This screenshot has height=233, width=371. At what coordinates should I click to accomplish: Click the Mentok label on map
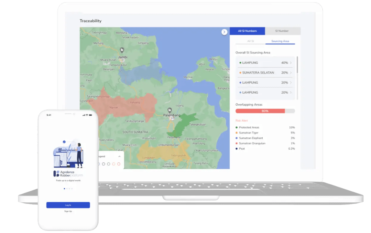tap(188, 77)
